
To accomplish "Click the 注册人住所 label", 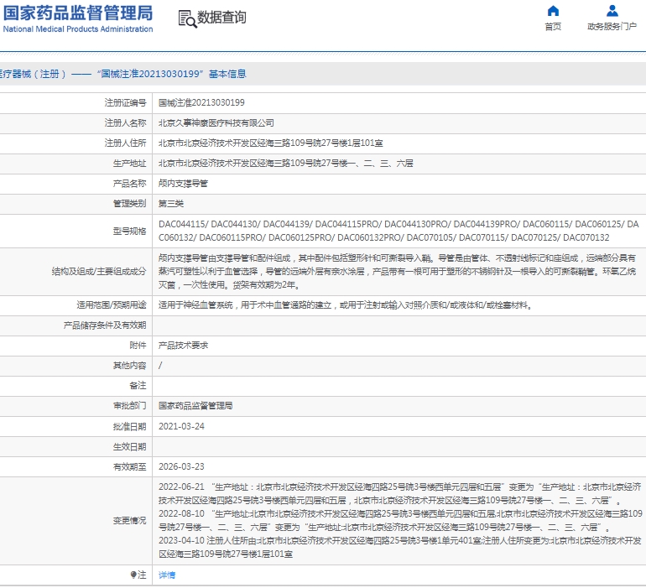I will [125, 143].
